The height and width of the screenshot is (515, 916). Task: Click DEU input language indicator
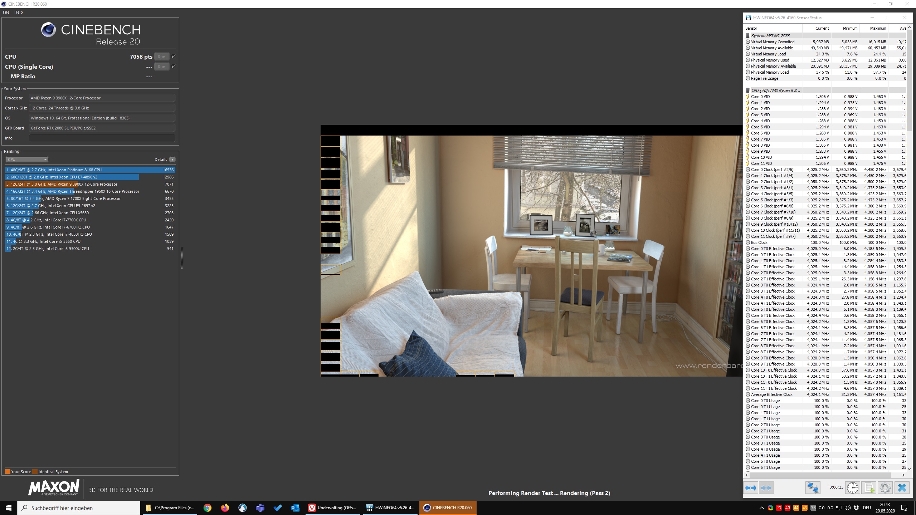point(867,508)
